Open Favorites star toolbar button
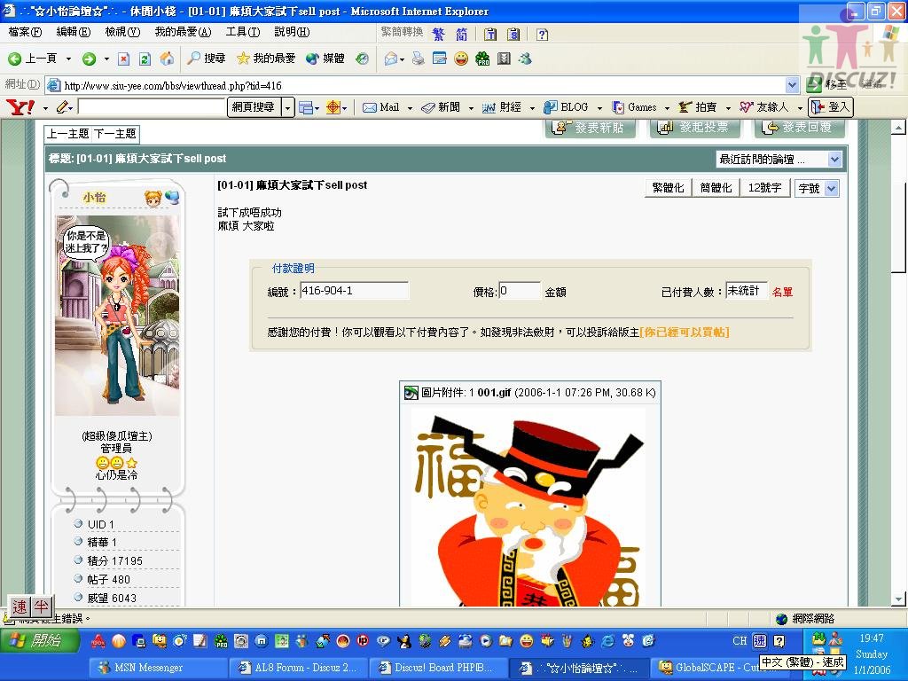Screen dimensions: 908x681 pyautogui.click(x=266, y=59)
